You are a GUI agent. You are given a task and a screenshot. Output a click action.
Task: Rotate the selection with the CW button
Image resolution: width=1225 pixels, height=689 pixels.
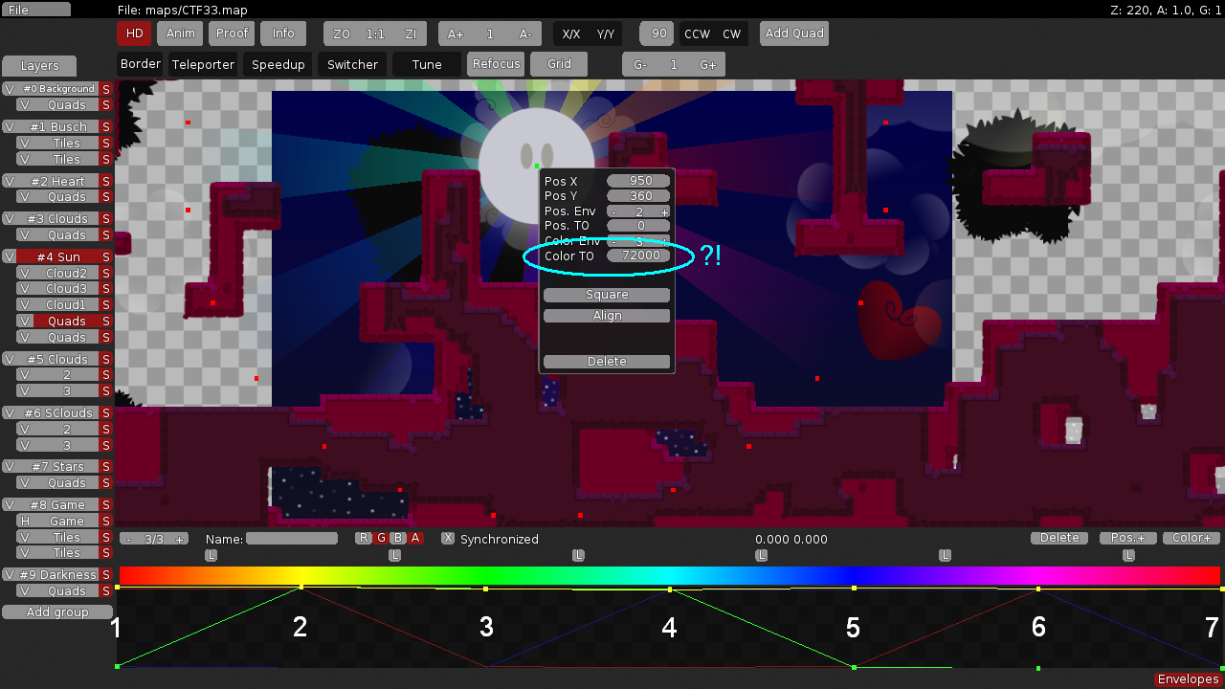point(732,33)
